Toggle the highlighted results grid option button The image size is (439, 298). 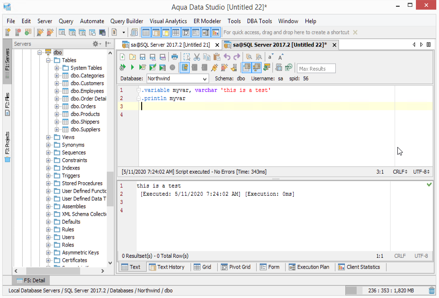coord(247,68)
